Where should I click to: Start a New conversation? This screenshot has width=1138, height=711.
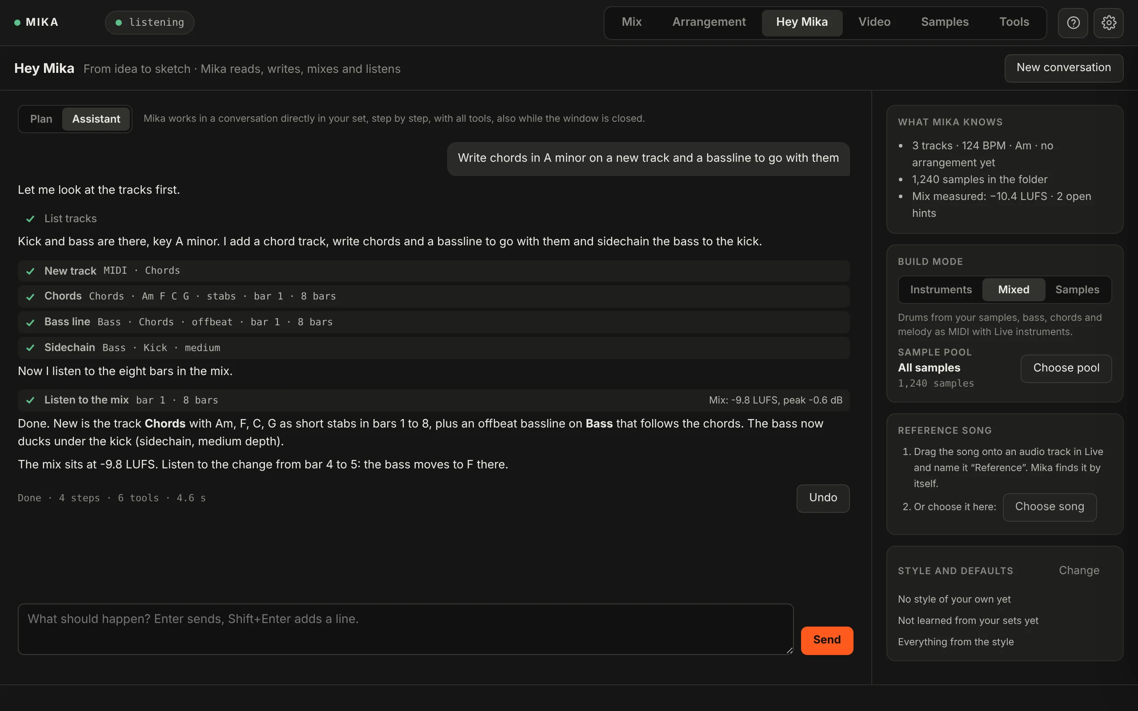tap(1064, 68)
